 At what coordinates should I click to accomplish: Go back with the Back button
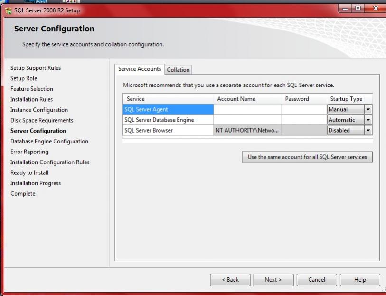(x=230, y=280)
